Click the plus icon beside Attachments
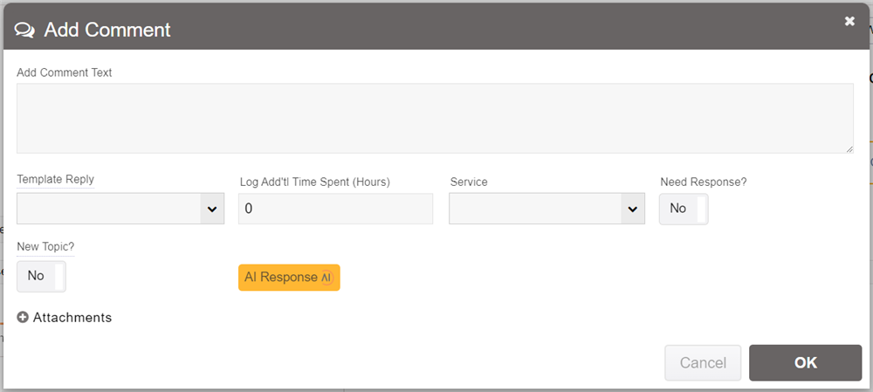873x392 pixels. (23, 318)
